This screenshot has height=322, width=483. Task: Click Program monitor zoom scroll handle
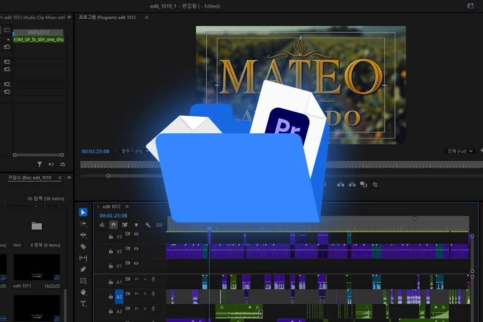click(x=108, y=176)
